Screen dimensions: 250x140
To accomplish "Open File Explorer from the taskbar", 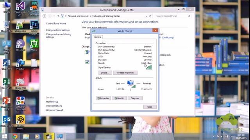I will click(26, 136).
